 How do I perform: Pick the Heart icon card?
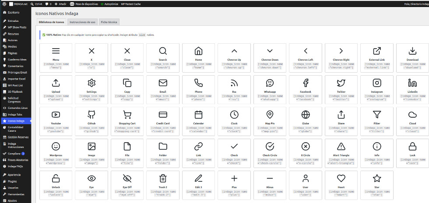coord(341,185)
